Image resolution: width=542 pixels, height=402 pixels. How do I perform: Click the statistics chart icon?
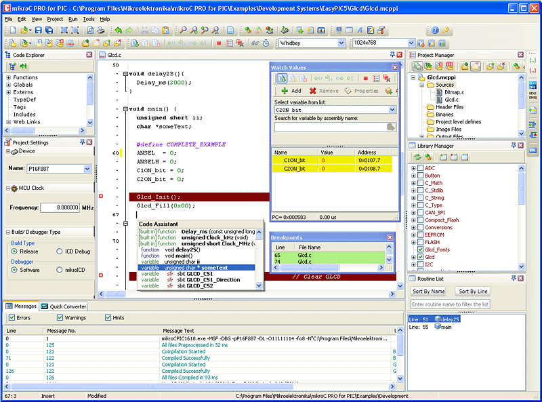point(321,31)
